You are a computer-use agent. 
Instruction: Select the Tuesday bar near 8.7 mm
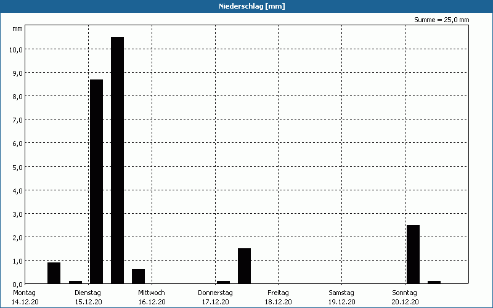[97, 181]
